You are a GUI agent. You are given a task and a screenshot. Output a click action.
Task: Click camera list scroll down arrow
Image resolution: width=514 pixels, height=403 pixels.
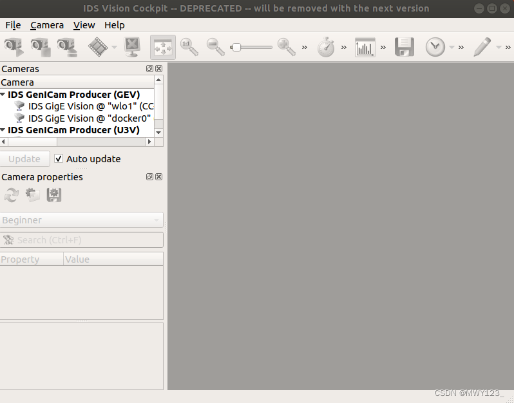point(158,133)
